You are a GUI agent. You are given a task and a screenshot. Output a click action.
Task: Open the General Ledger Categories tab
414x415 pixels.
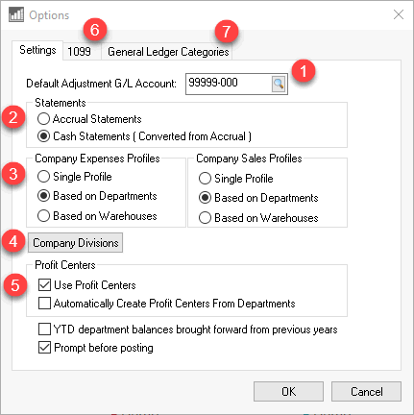[168, 52]
